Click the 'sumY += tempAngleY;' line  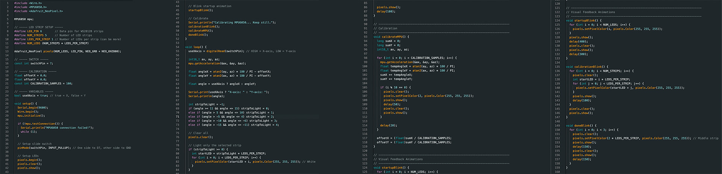pos(396,79)
